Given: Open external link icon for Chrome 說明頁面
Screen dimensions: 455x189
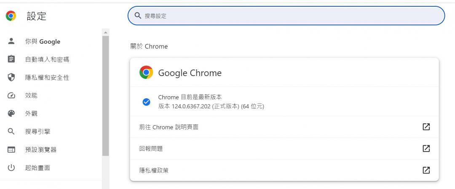Looking at the screenshot, I should coord(426,127).
